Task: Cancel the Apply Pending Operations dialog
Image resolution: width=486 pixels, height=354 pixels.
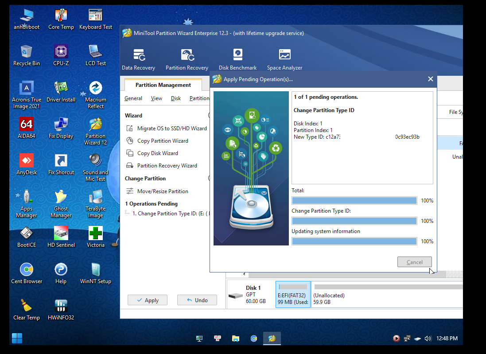Action: tap(414, 262)
